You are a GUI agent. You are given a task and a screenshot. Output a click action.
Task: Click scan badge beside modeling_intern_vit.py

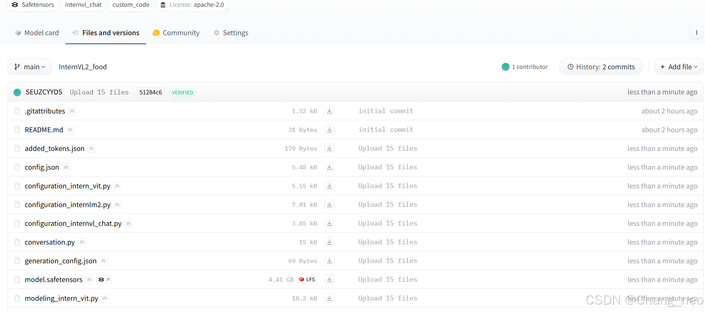click(x=105, y=299)
